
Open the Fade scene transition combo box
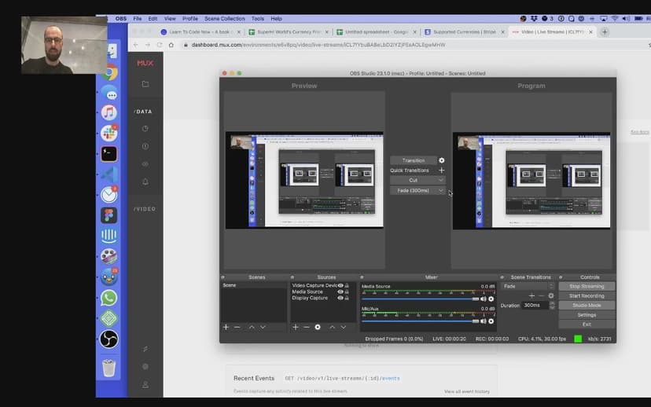[528, 286]
